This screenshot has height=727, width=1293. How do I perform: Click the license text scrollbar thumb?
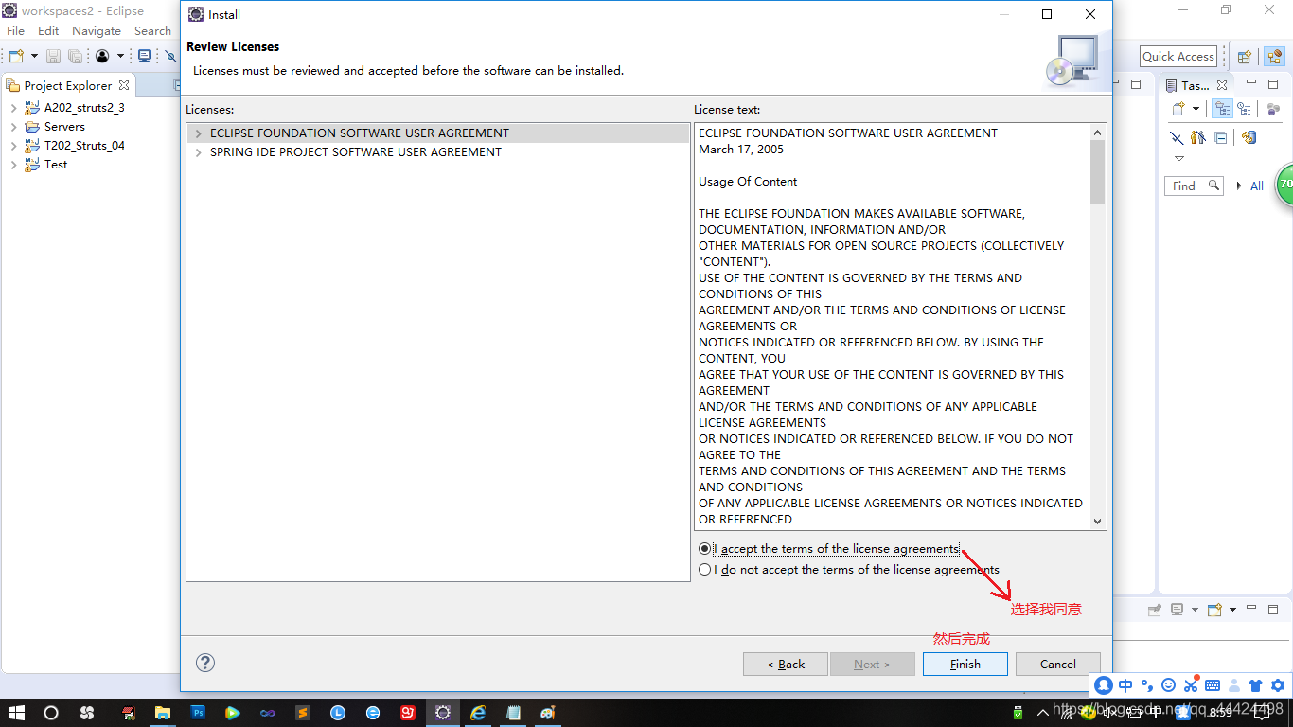[1098, 172]
